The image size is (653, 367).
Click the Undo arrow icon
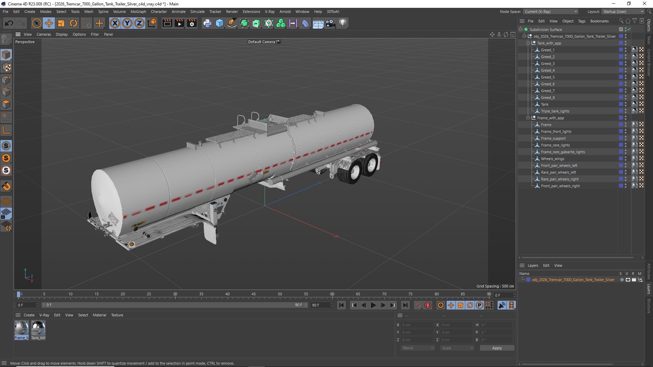click(x=9, y=23)
